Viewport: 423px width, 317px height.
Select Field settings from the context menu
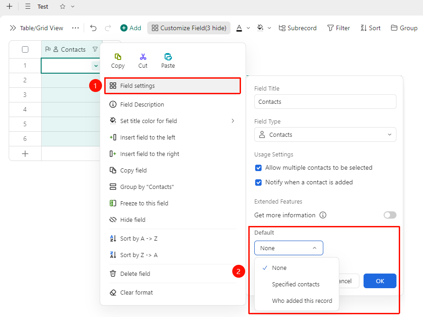[x=173, y=86]
